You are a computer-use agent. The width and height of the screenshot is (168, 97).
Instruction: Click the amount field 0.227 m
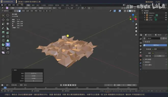pyautogui.click(x=34, y=74)
